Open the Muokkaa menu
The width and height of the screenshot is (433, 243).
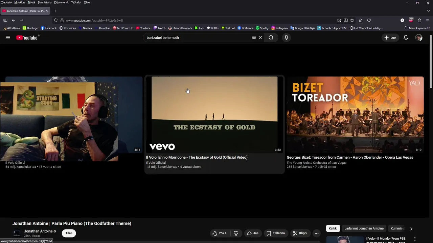[20, 2]
